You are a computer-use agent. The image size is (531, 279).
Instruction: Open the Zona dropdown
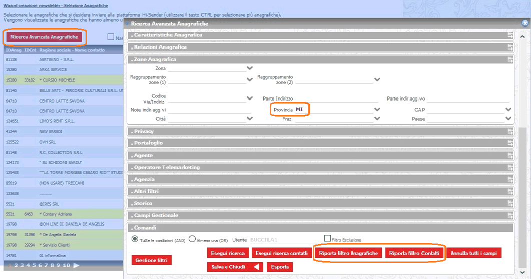(250, 68)
